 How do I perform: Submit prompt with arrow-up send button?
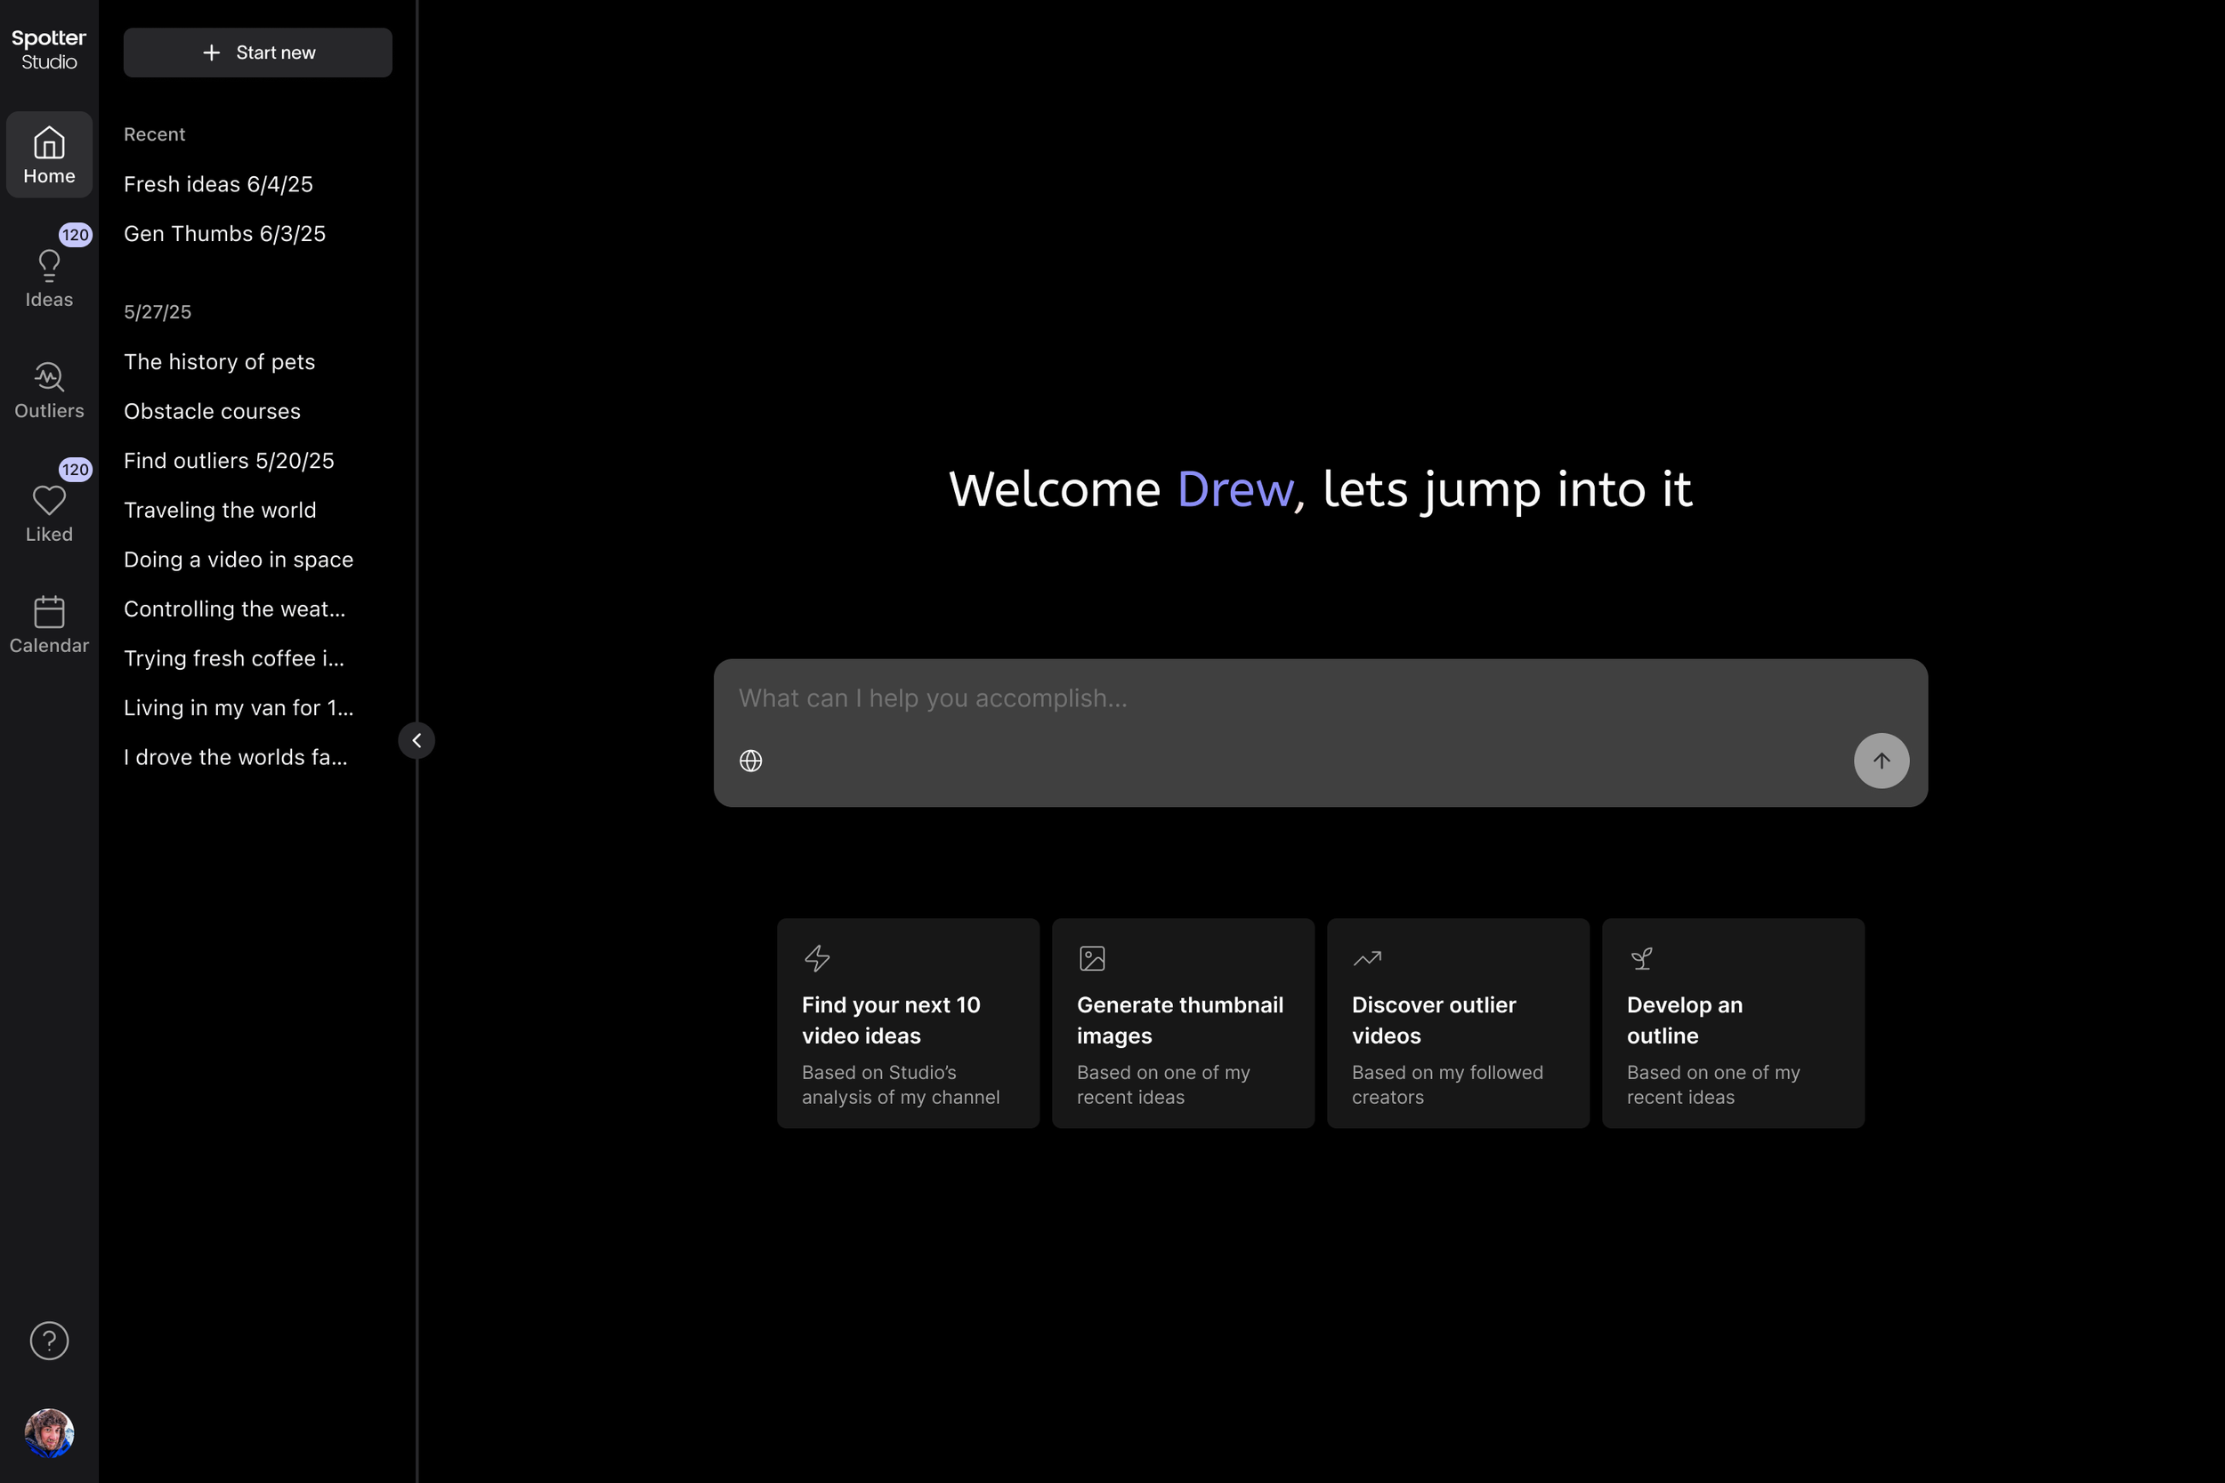[1881, 761]
